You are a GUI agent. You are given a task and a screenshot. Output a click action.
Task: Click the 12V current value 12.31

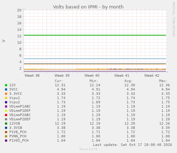pyautogui.click(x=60, y=85)
